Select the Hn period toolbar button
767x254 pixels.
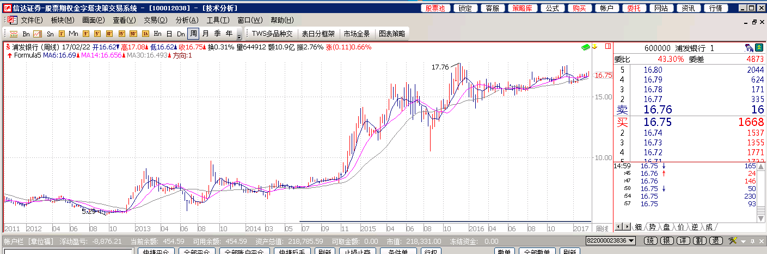(x=157, y=34)
